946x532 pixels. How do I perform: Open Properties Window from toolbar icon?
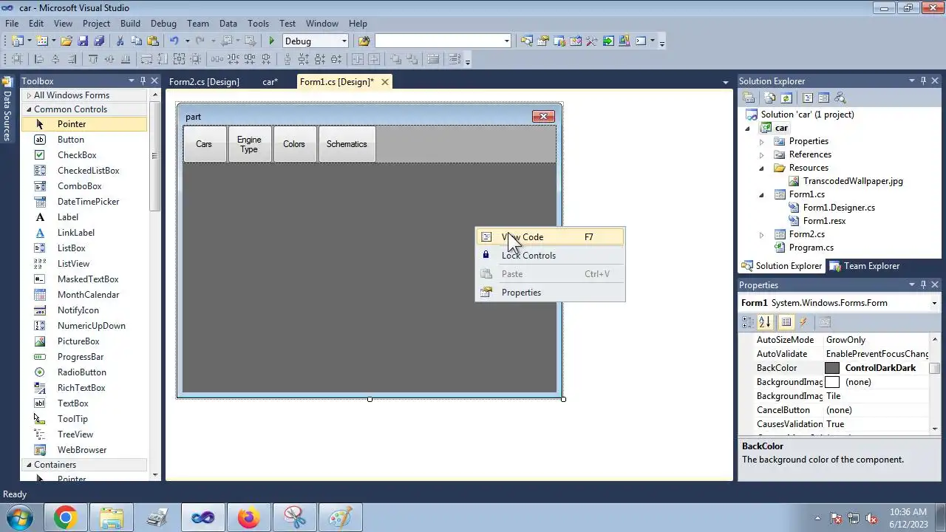[543, 41]
